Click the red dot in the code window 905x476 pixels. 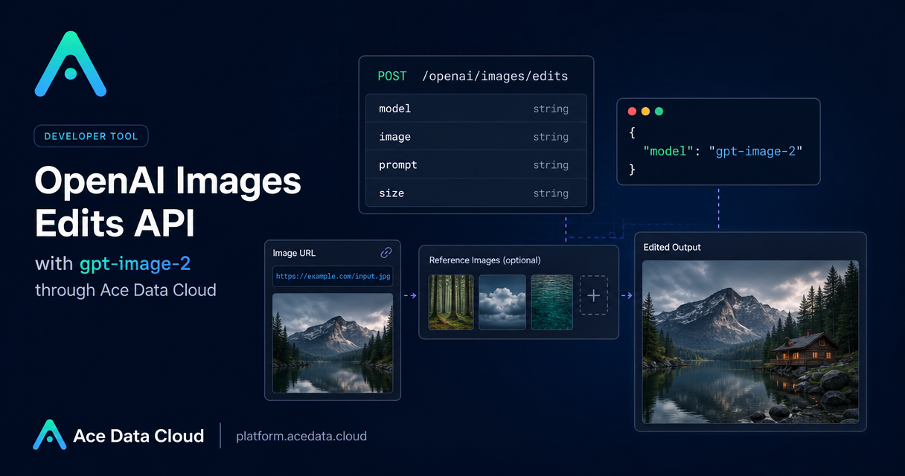632,112
